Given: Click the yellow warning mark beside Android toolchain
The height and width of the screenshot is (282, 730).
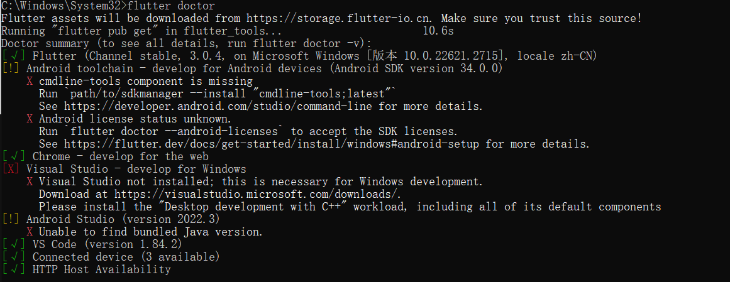Looking at the screenshot, I should [11, 69].
